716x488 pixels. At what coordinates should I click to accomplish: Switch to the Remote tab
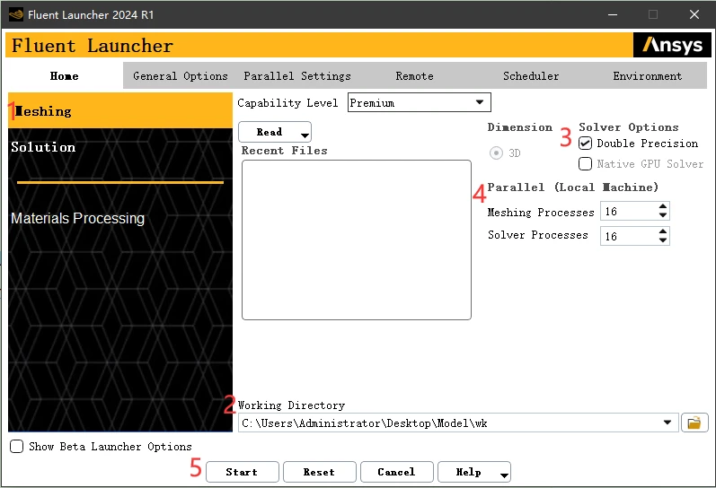pos(414,75)
